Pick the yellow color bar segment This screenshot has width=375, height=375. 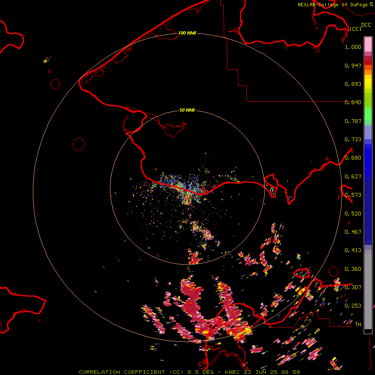coord(368,82)
